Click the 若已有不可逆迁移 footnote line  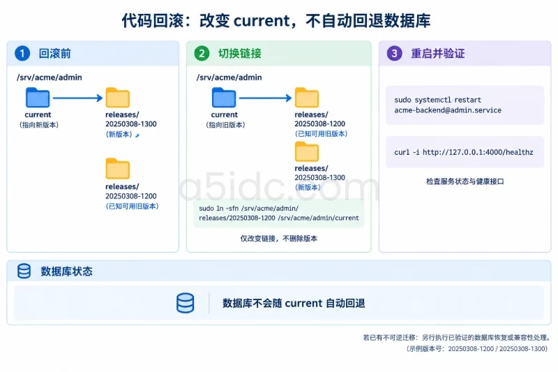tap(457, 337)
